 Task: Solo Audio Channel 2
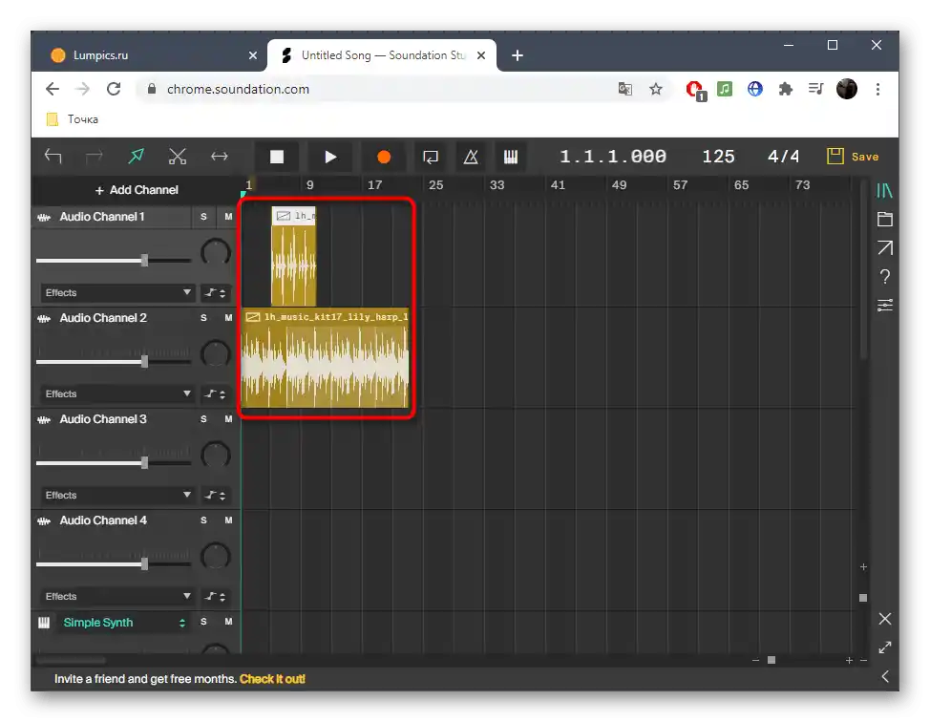203,318
